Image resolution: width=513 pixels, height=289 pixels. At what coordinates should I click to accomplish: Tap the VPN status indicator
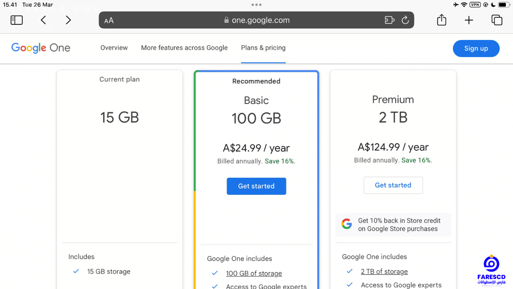475,5
